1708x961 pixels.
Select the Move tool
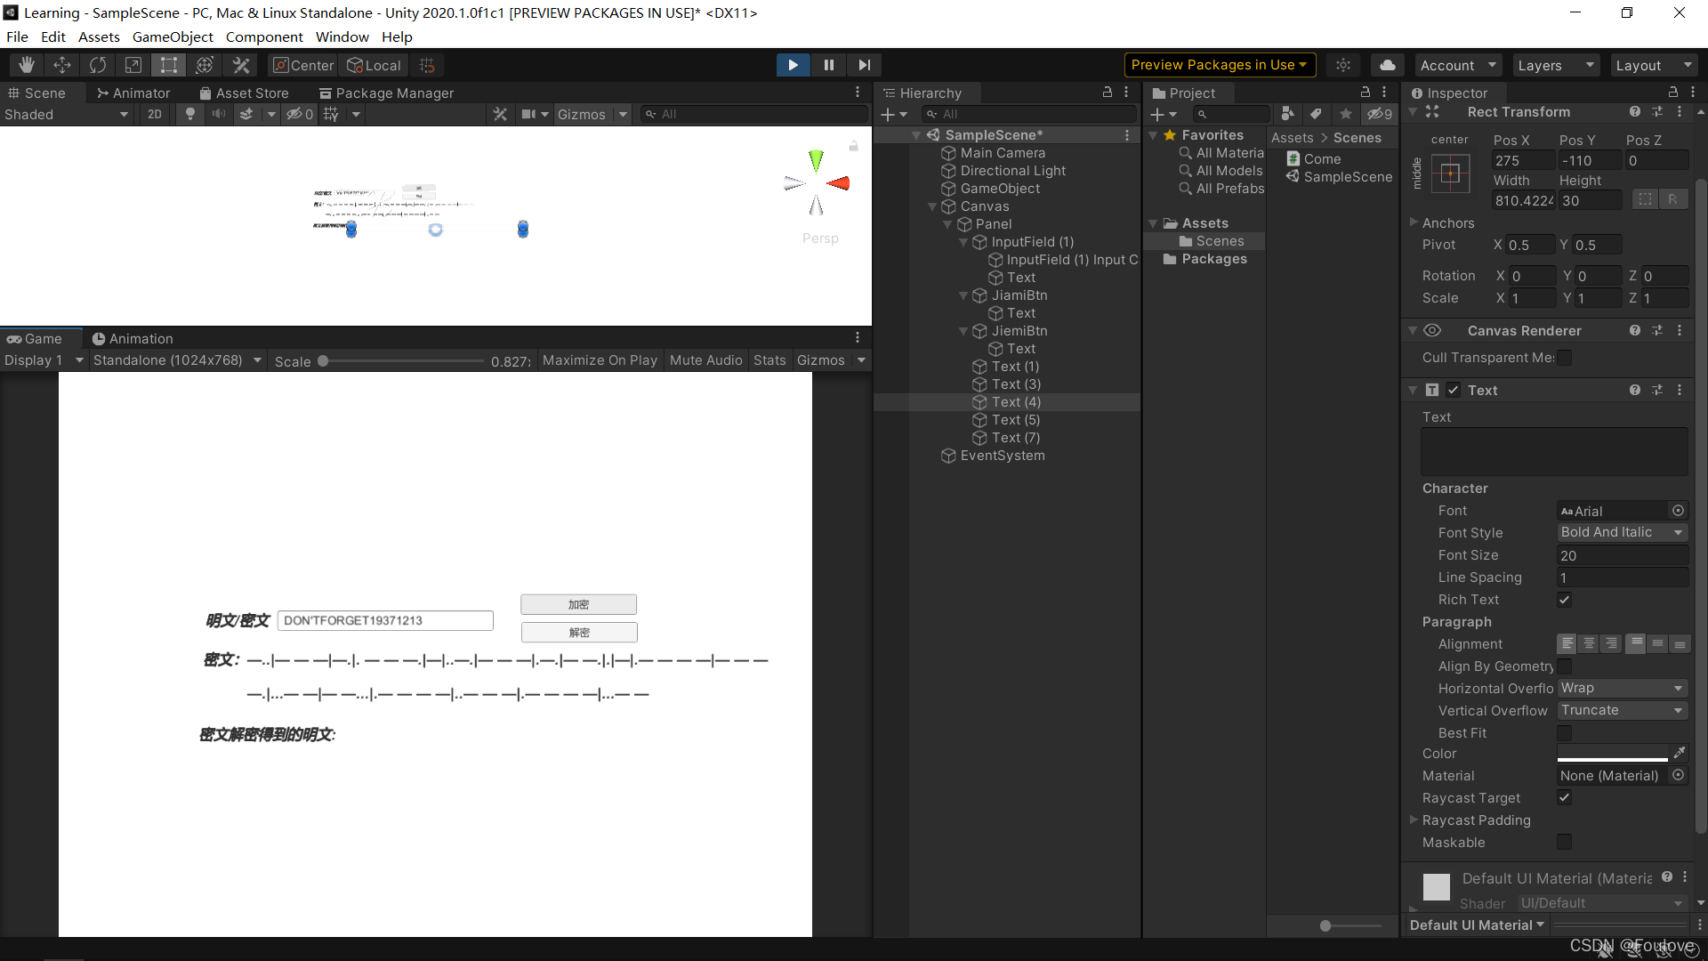click(62, 65)
